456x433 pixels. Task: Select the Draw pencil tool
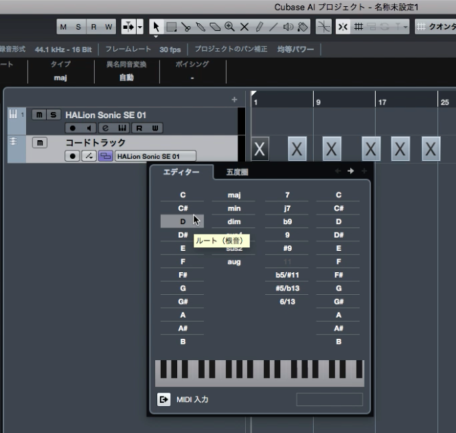tap(259, 27)
